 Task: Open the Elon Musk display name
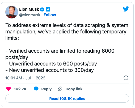[29, 9]
